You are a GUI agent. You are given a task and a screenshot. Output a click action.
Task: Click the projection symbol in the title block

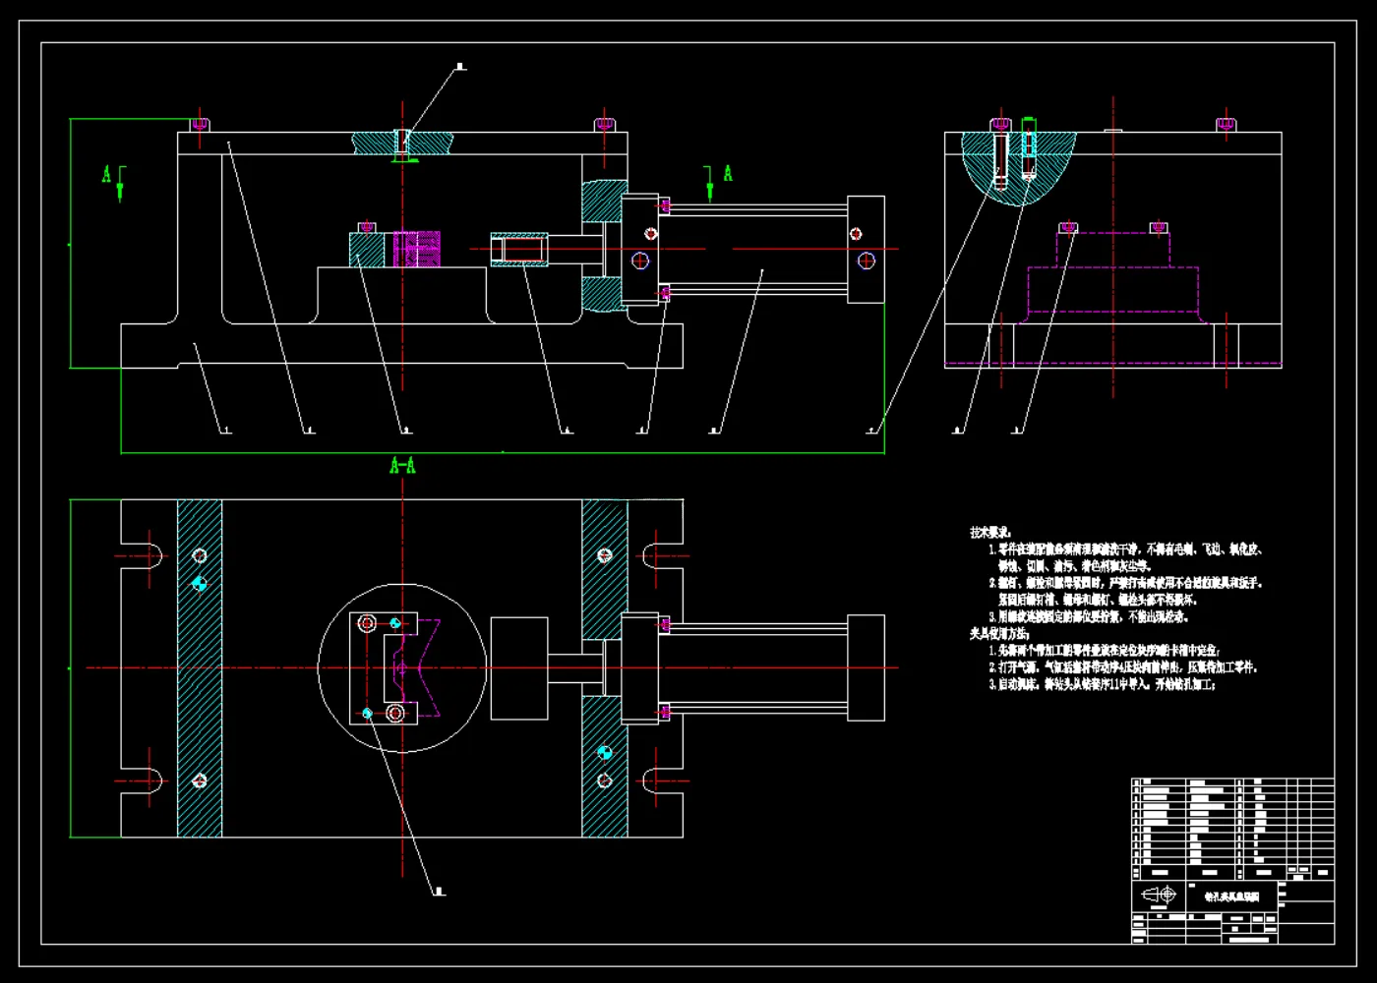[x=1159, y=896]
